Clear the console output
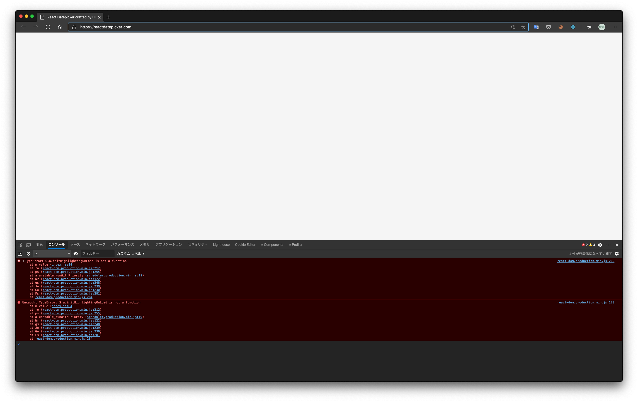This screenshot has height=402, width=638. click(28, 254)
